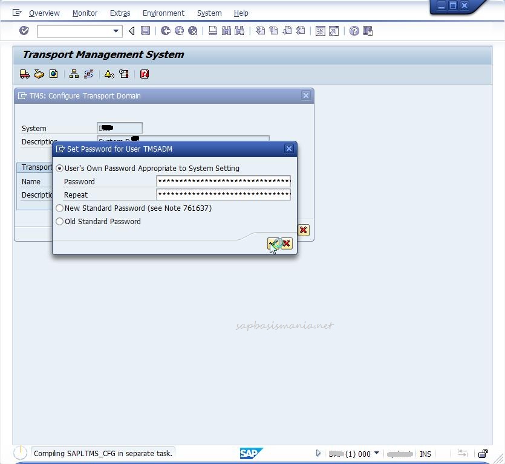Cancel the Set Password dialog
This screenshot has width=505, height=464.
(286, 243)
